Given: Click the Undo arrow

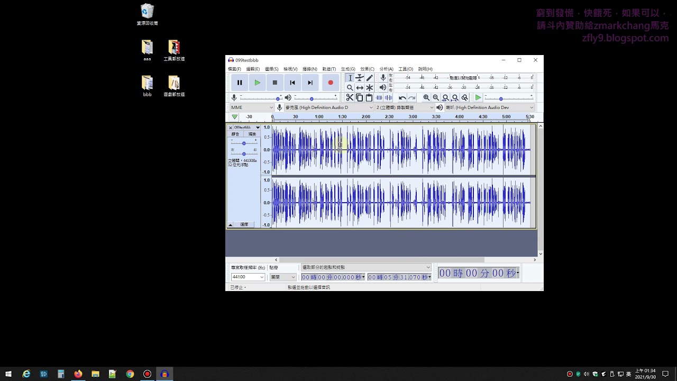Looking at the screenshot, I should [x=402, y=97].
